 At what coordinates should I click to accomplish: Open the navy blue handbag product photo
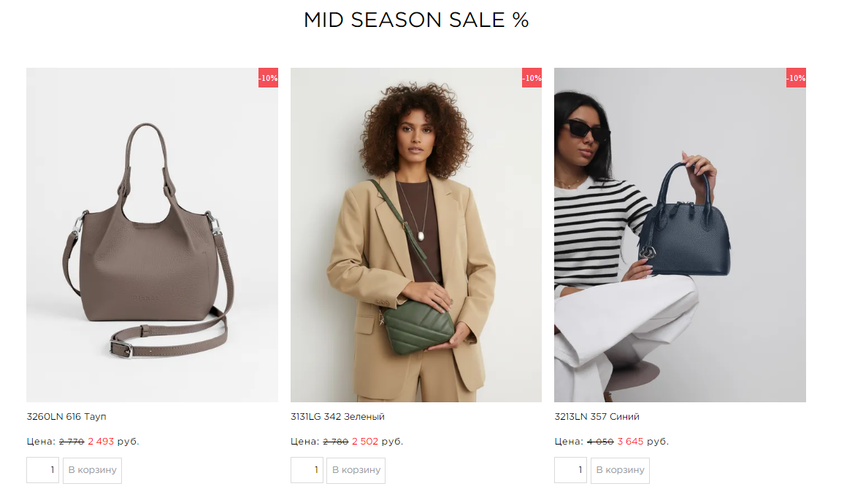coord(680,235)
